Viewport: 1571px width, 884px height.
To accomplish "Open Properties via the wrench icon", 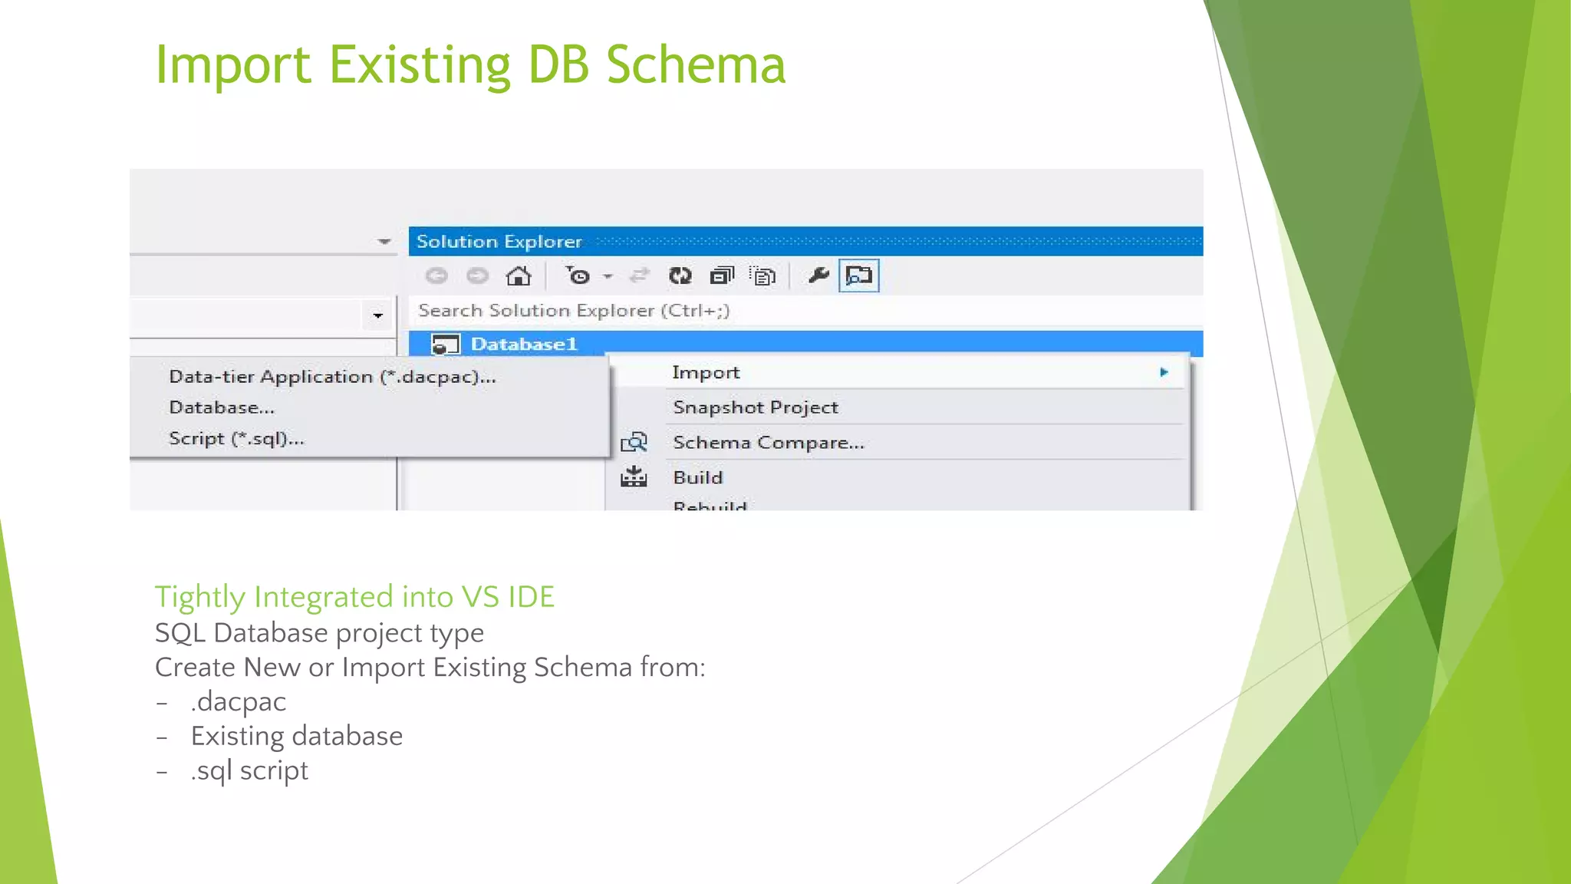I will pos(818,275).
